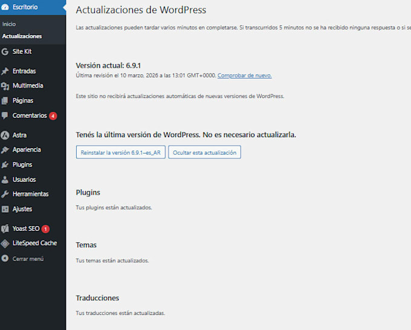Screen dimensions: 411x330
Task: Click the Ajustes settings icon
Action: pyautogui.click(x=5, y=209)
